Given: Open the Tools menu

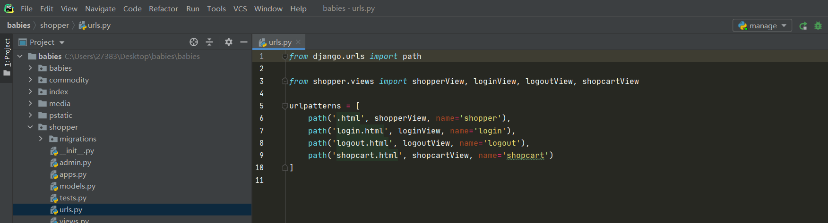Looking at the screenshot, I should pyautogui.click(x=216, y=8).
